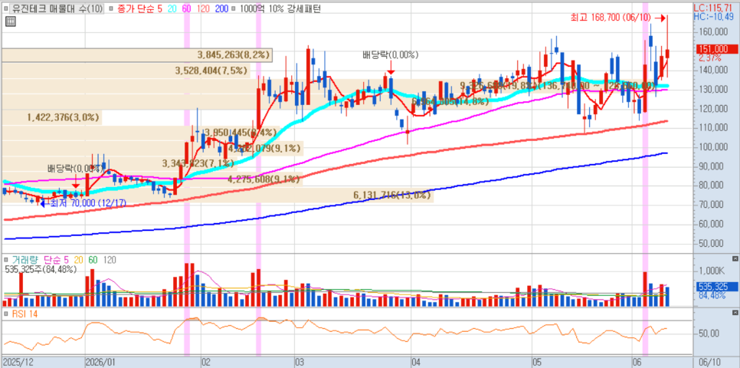This screenshot has width=740, height=368.
Task: Select the 1000억 10% 강세패턴 indicator label
Action: [x=280, y=8]
